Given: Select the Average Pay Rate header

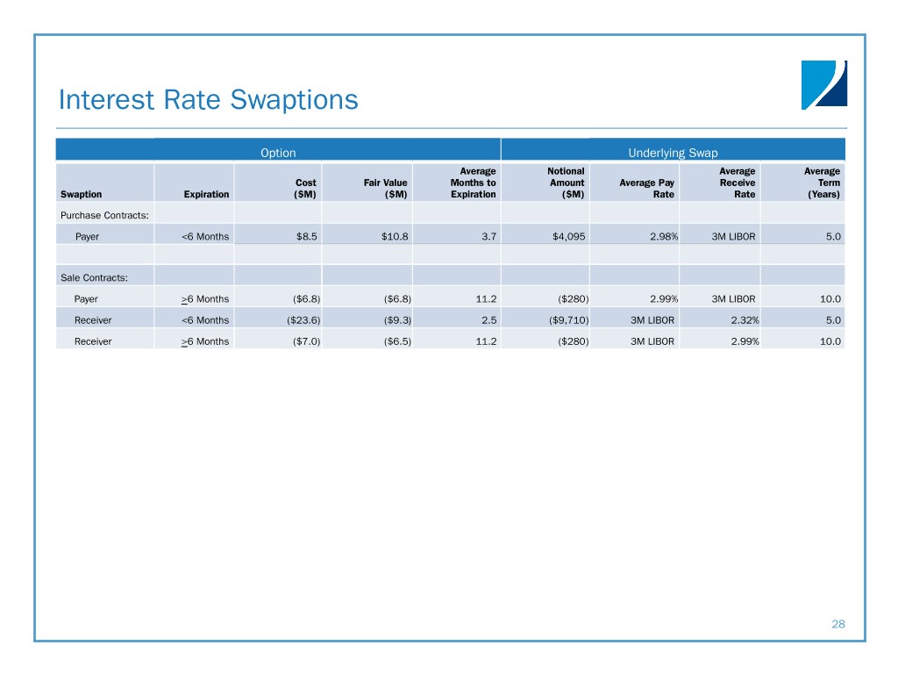Looking at the screenshot, I should click(x=647, y=189).
